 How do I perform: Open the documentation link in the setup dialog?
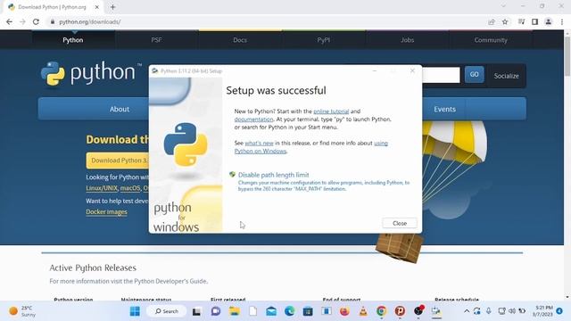click(253, 119)
